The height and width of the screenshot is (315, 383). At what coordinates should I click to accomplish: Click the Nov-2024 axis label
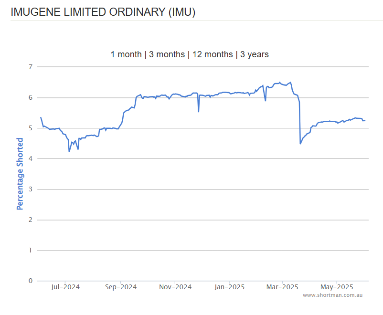point(175,287)
